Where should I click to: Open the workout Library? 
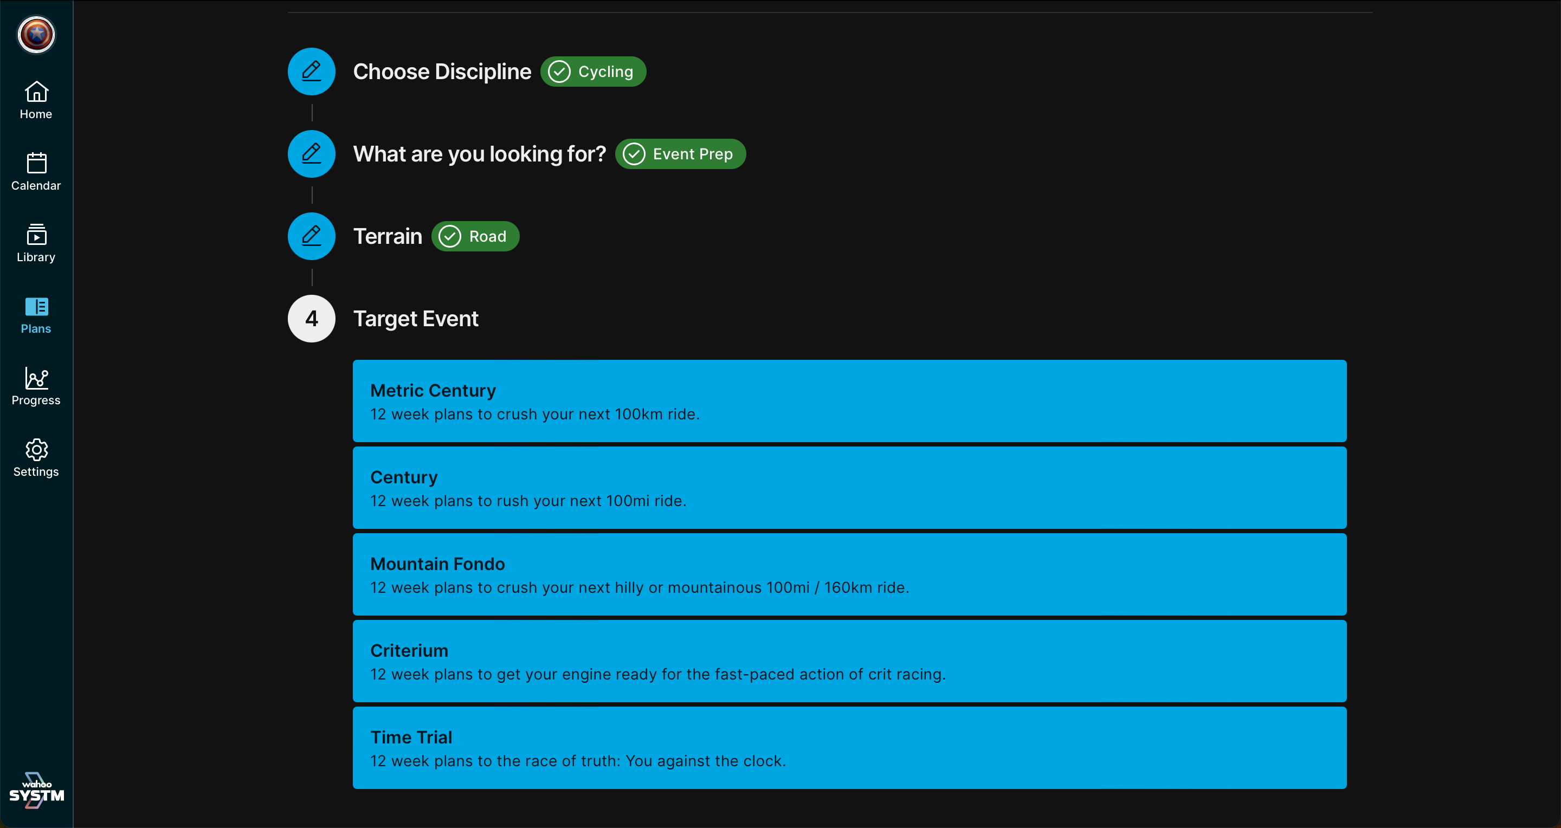[x=36, y=243]
